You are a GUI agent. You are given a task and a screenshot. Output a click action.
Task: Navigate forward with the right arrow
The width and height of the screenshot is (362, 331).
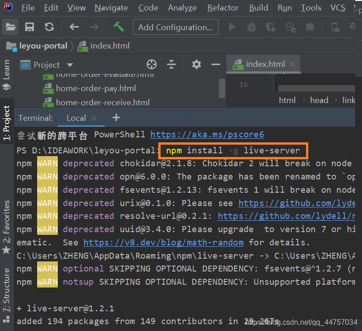point(94,27)
